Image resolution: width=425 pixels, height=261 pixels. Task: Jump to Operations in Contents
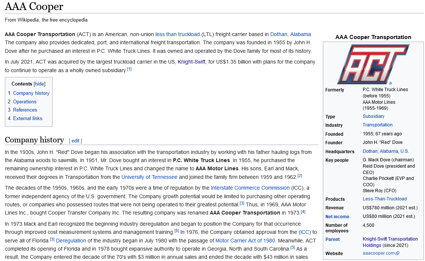pyautogui.click(x=25, y=101)
